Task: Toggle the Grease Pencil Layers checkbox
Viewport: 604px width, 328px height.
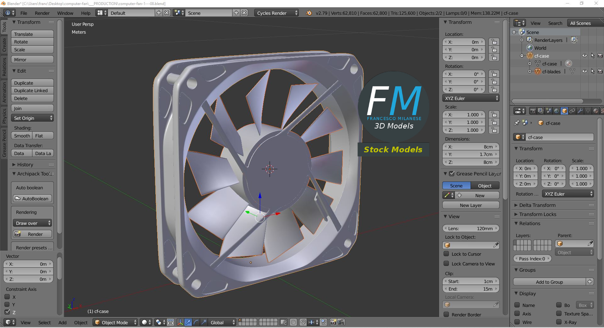Action: pyautogui.click(x=452, y=174)
